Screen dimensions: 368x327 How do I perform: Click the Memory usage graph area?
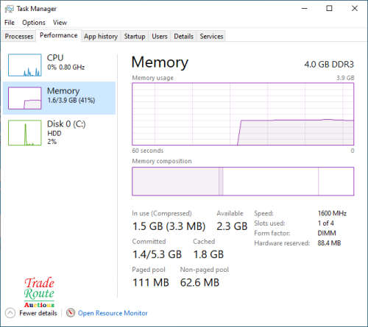pos(243,114)
